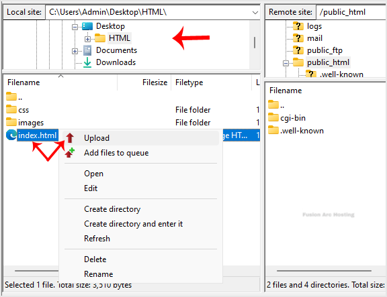Select Create directory menu entry

point(112,209)
